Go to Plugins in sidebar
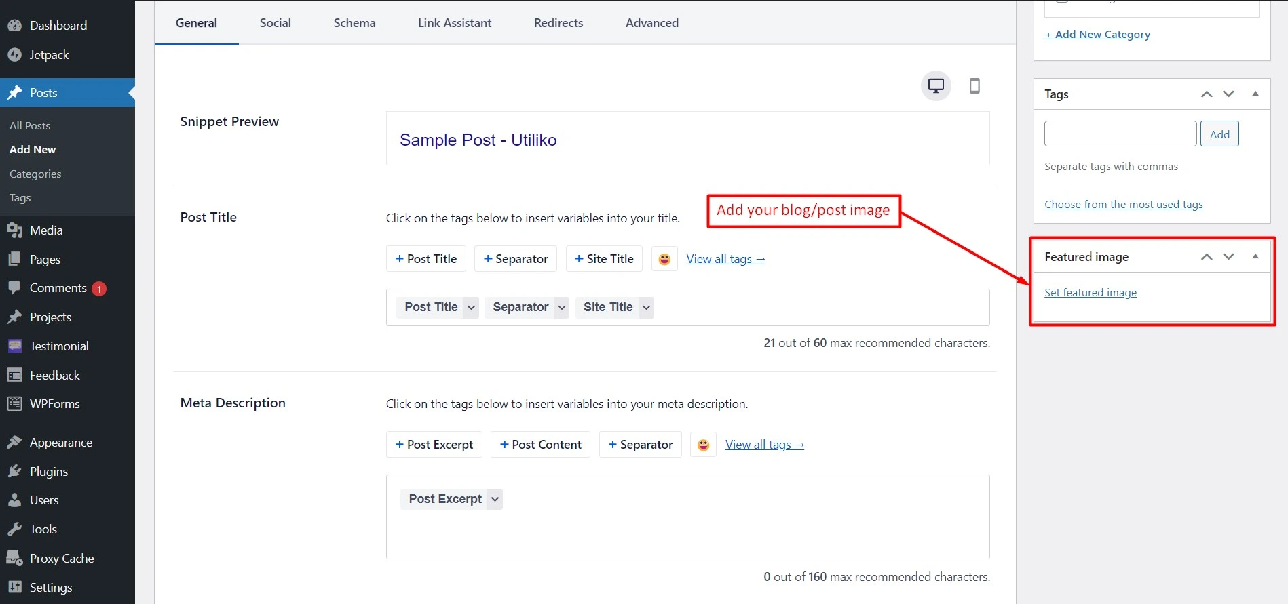 (49, 472)
